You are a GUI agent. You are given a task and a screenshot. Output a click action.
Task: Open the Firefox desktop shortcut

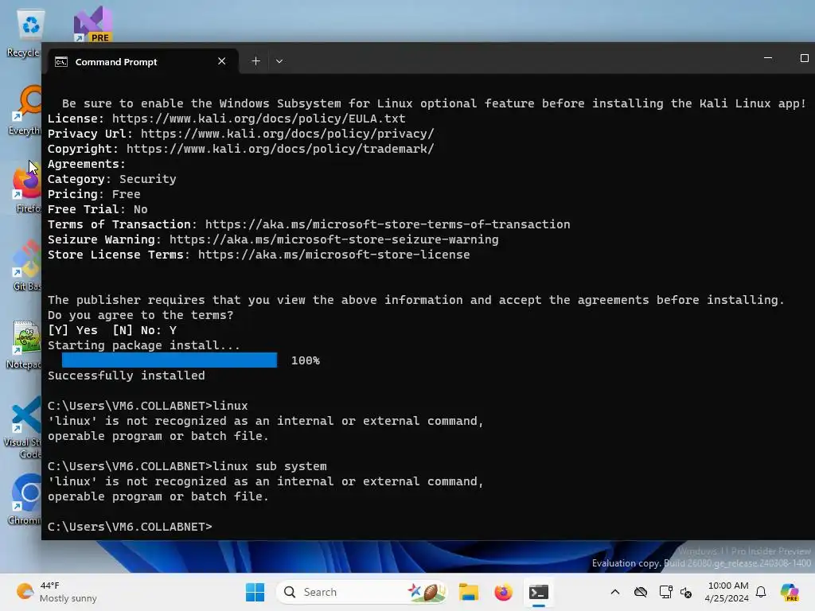pyautogui.click(x=28, y=188)
